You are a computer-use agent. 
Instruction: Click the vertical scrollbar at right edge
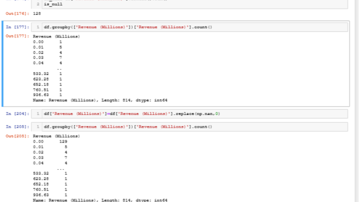356,101
